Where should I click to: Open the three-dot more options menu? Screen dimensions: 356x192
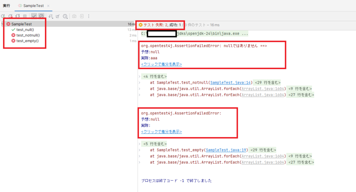[x=89, y=16]
